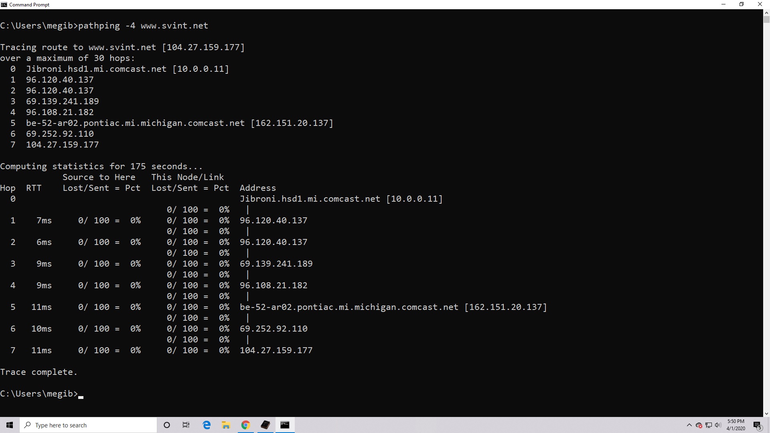The width and height of the screenshot is (770, 433).
Task: Click the 'Address' column header
Action: pyautogui.click(x=258, y=188)
